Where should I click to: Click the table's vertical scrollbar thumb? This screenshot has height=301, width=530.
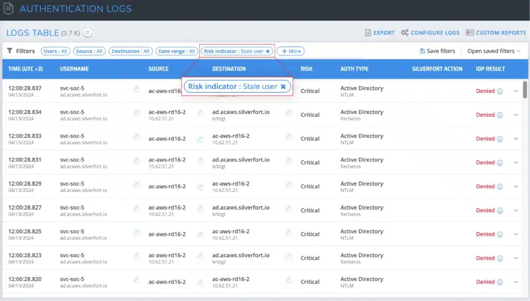[x=525, y=89]
